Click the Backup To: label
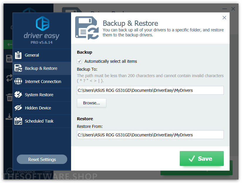 (87, 69)
